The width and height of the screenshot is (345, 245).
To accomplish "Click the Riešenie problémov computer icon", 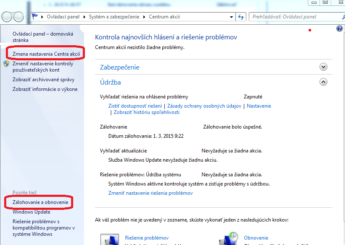I will click(x=110, y=239).
